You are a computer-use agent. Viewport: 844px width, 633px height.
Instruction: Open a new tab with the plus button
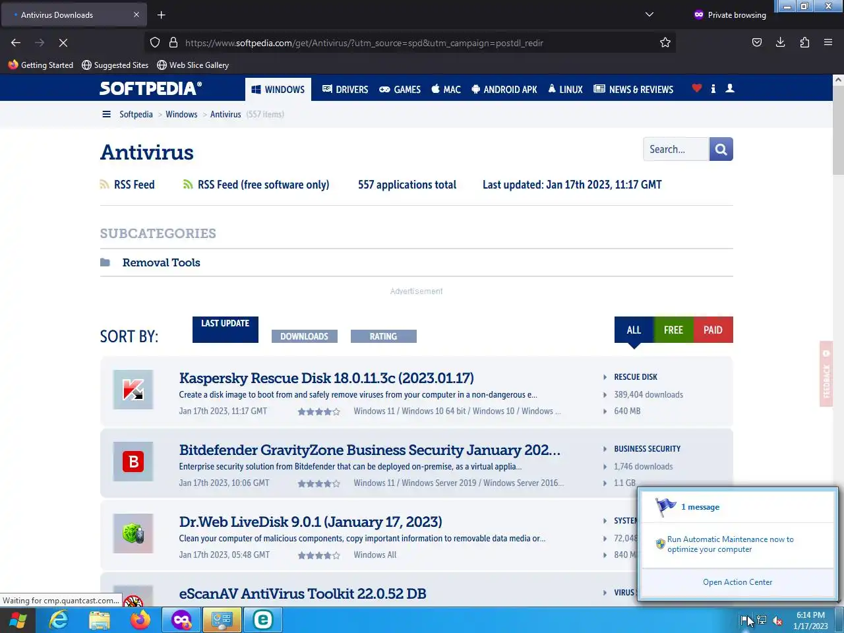[161, 15]
